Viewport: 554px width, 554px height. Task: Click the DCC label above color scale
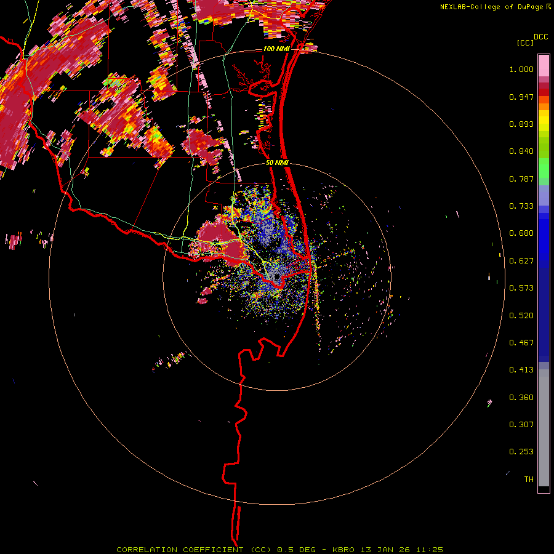tap(540, 37)
